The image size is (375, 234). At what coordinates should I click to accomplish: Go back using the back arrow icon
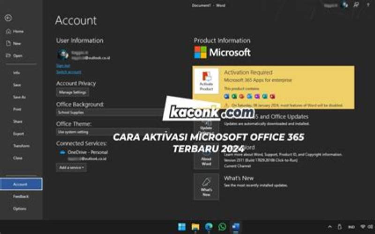8,18
